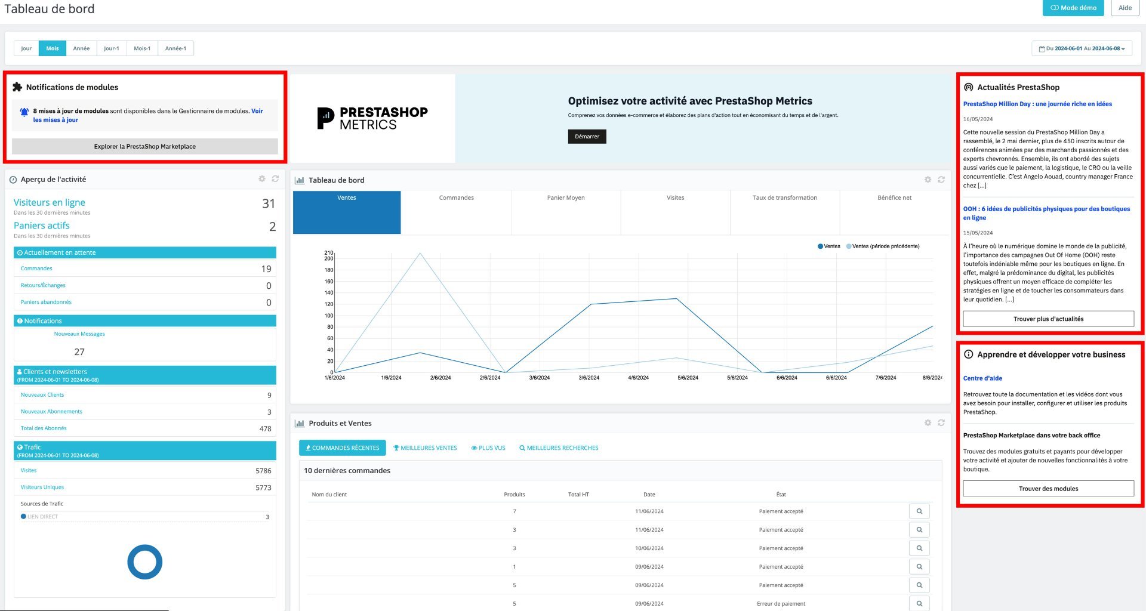Click the bell icon in module updates notice

(x=24, y=112)
